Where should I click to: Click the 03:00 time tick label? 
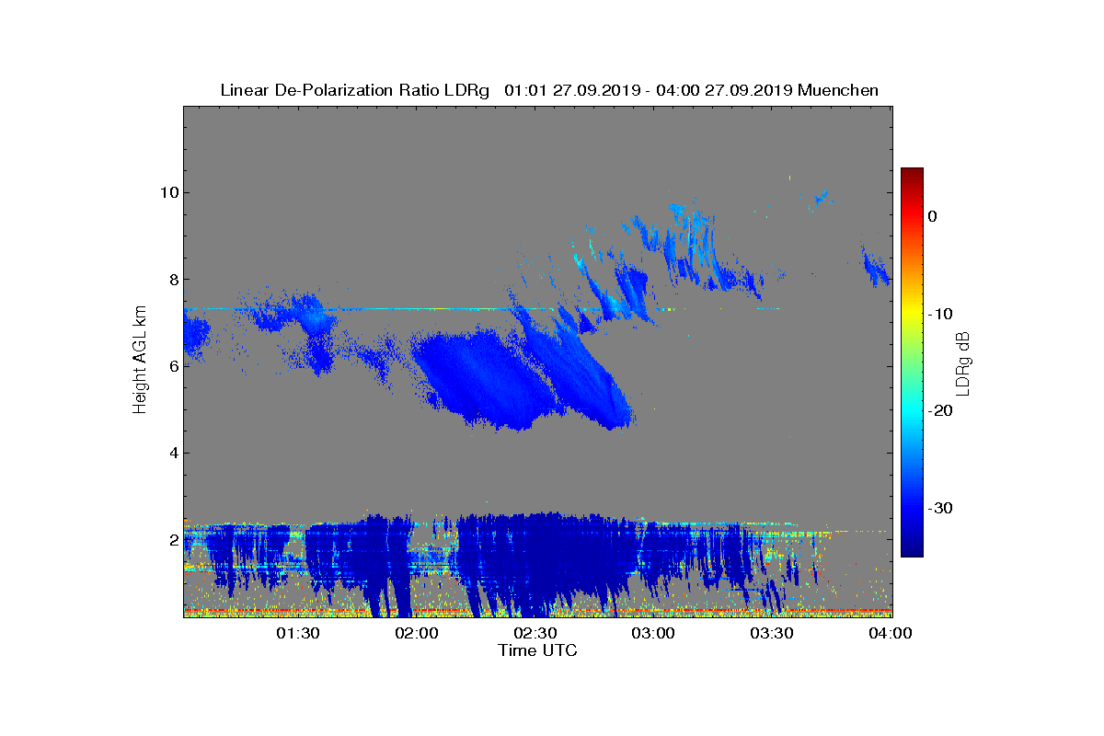[654, 633]
